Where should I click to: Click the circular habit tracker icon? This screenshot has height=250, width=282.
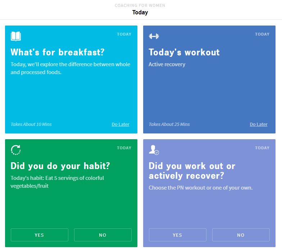16,150
